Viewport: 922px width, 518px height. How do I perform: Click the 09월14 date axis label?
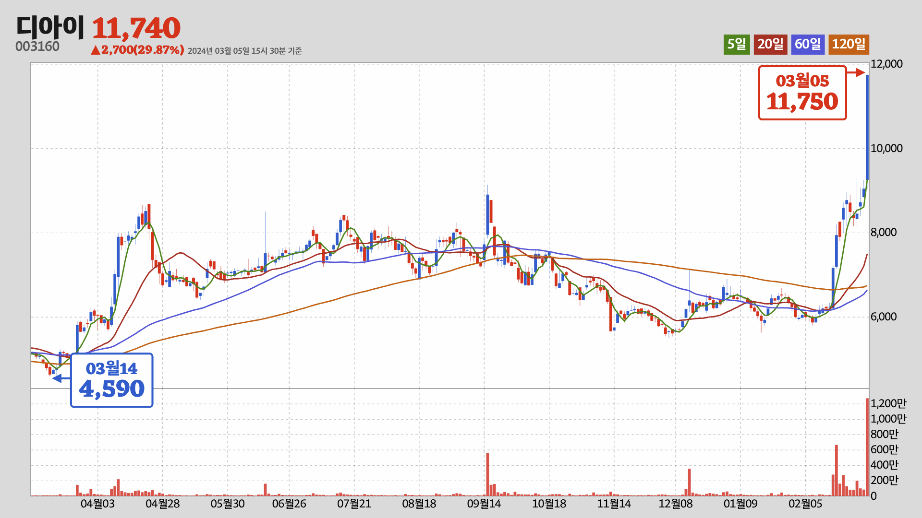click(x=484, y=504)
